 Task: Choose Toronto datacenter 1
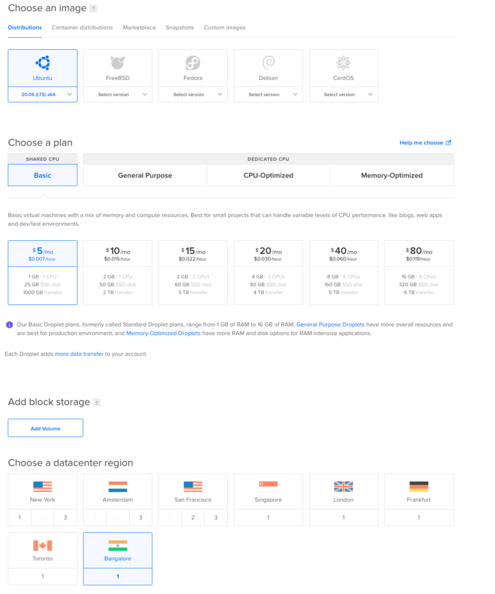pos(42,576)
